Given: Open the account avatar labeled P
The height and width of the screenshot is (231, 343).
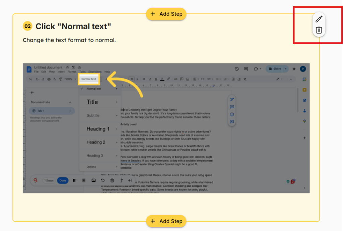Looking at the screenshot, I should tap(303, 69).
